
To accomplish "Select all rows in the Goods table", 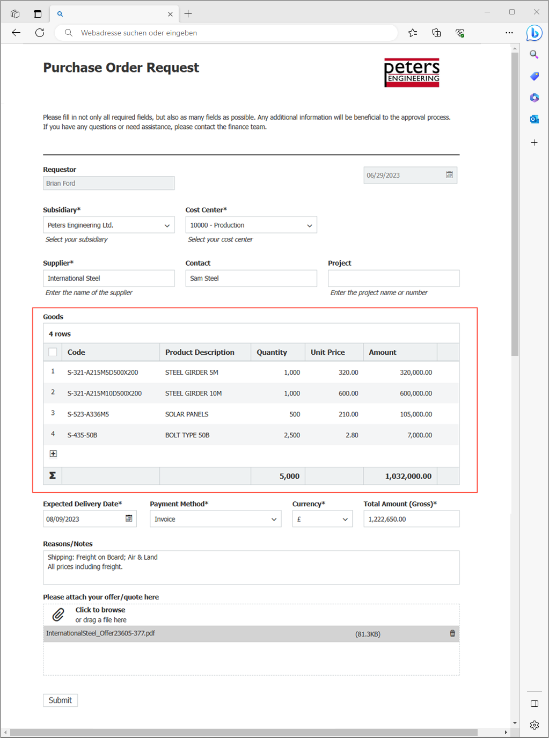I will click(x=52, y=352).
